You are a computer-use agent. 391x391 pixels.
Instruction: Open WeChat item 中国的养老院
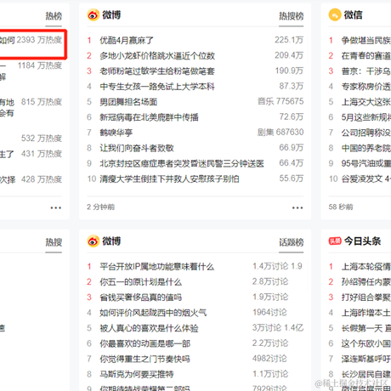[366, 148]
